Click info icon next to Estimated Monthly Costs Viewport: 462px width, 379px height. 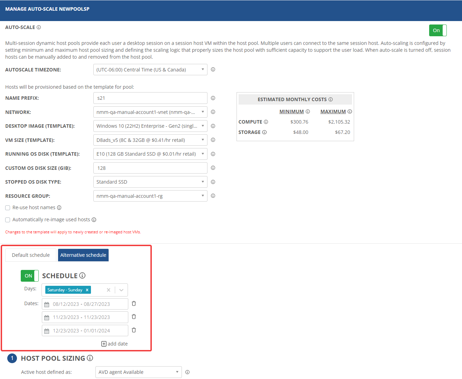point(331,99)
